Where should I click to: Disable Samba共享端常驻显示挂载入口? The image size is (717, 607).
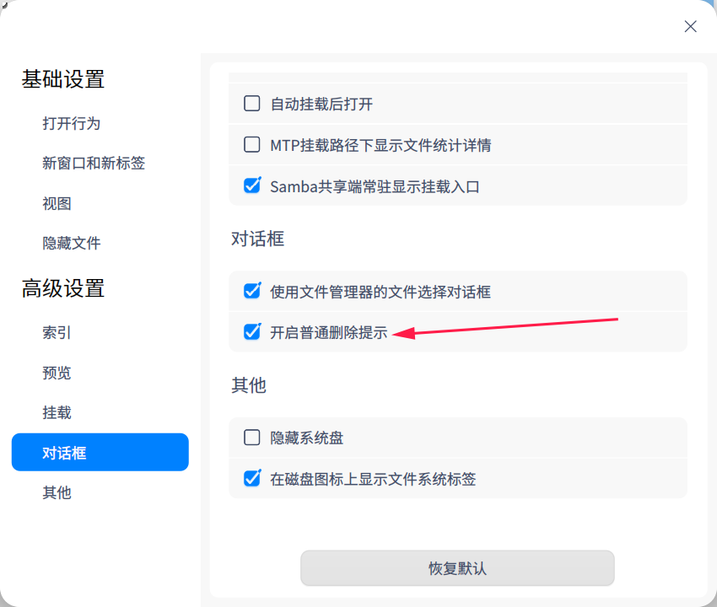click(x=251, y=185)
